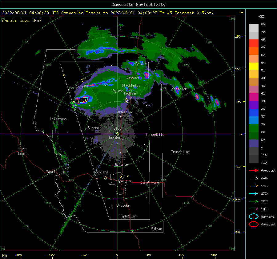Screen dimensions: 277x259
Task: Click the Annot: tops (km) annotation
Action: 22,21
